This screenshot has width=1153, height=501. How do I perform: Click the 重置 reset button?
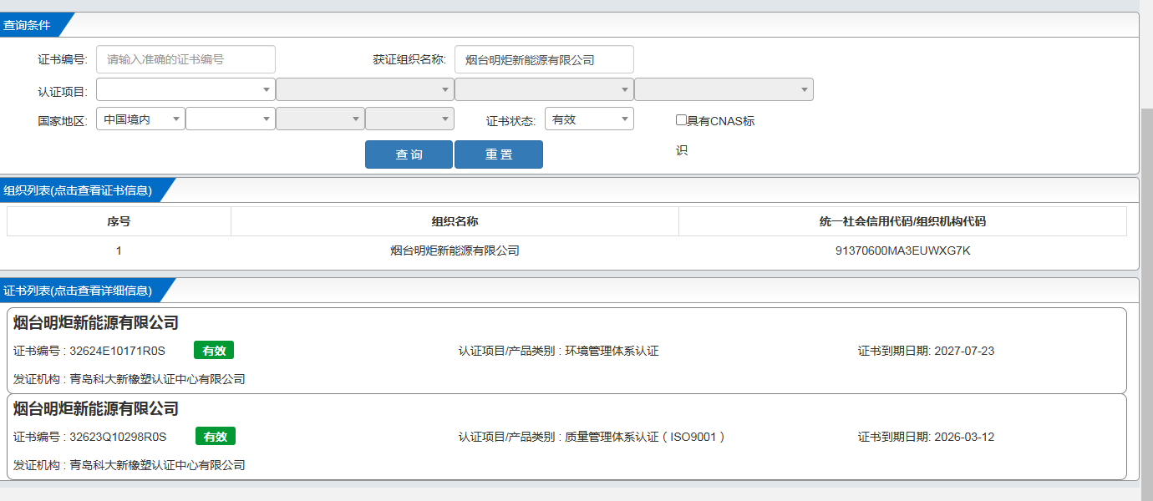499,154
